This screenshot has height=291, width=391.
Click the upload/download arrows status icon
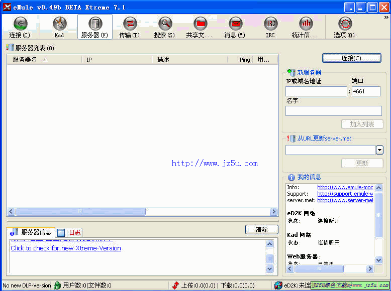point(176,285)
